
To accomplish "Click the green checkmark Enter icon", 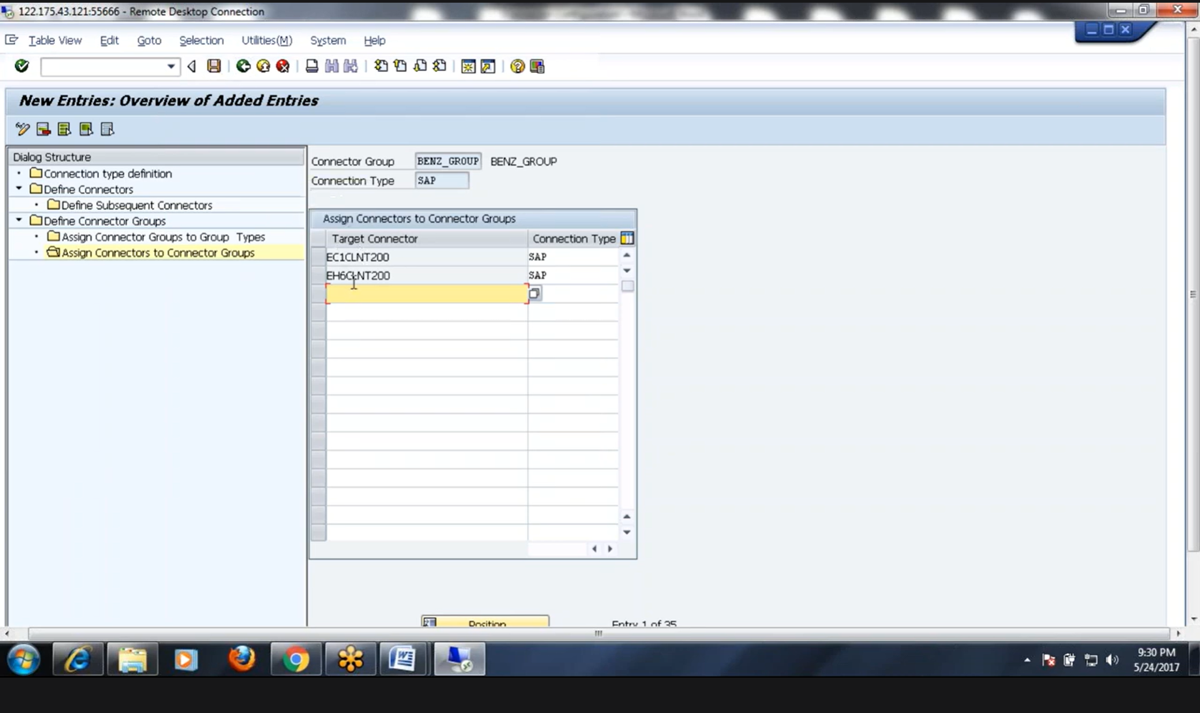I will tap(22, 66).
